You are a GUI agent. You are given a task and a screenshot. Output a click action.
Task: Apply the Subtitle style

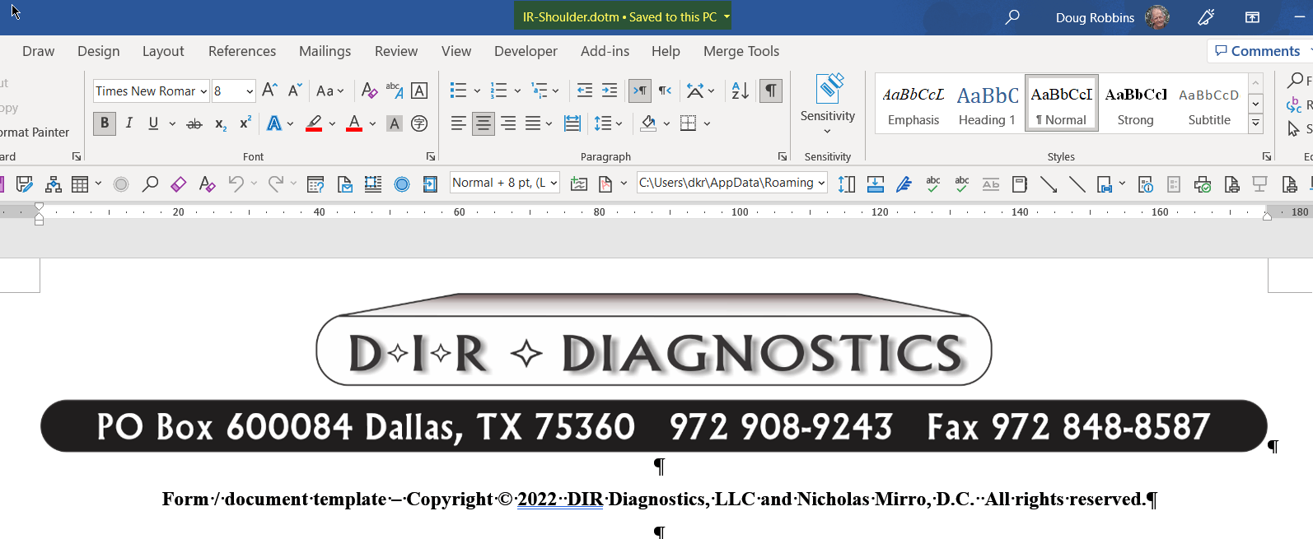coord(1209,104)
